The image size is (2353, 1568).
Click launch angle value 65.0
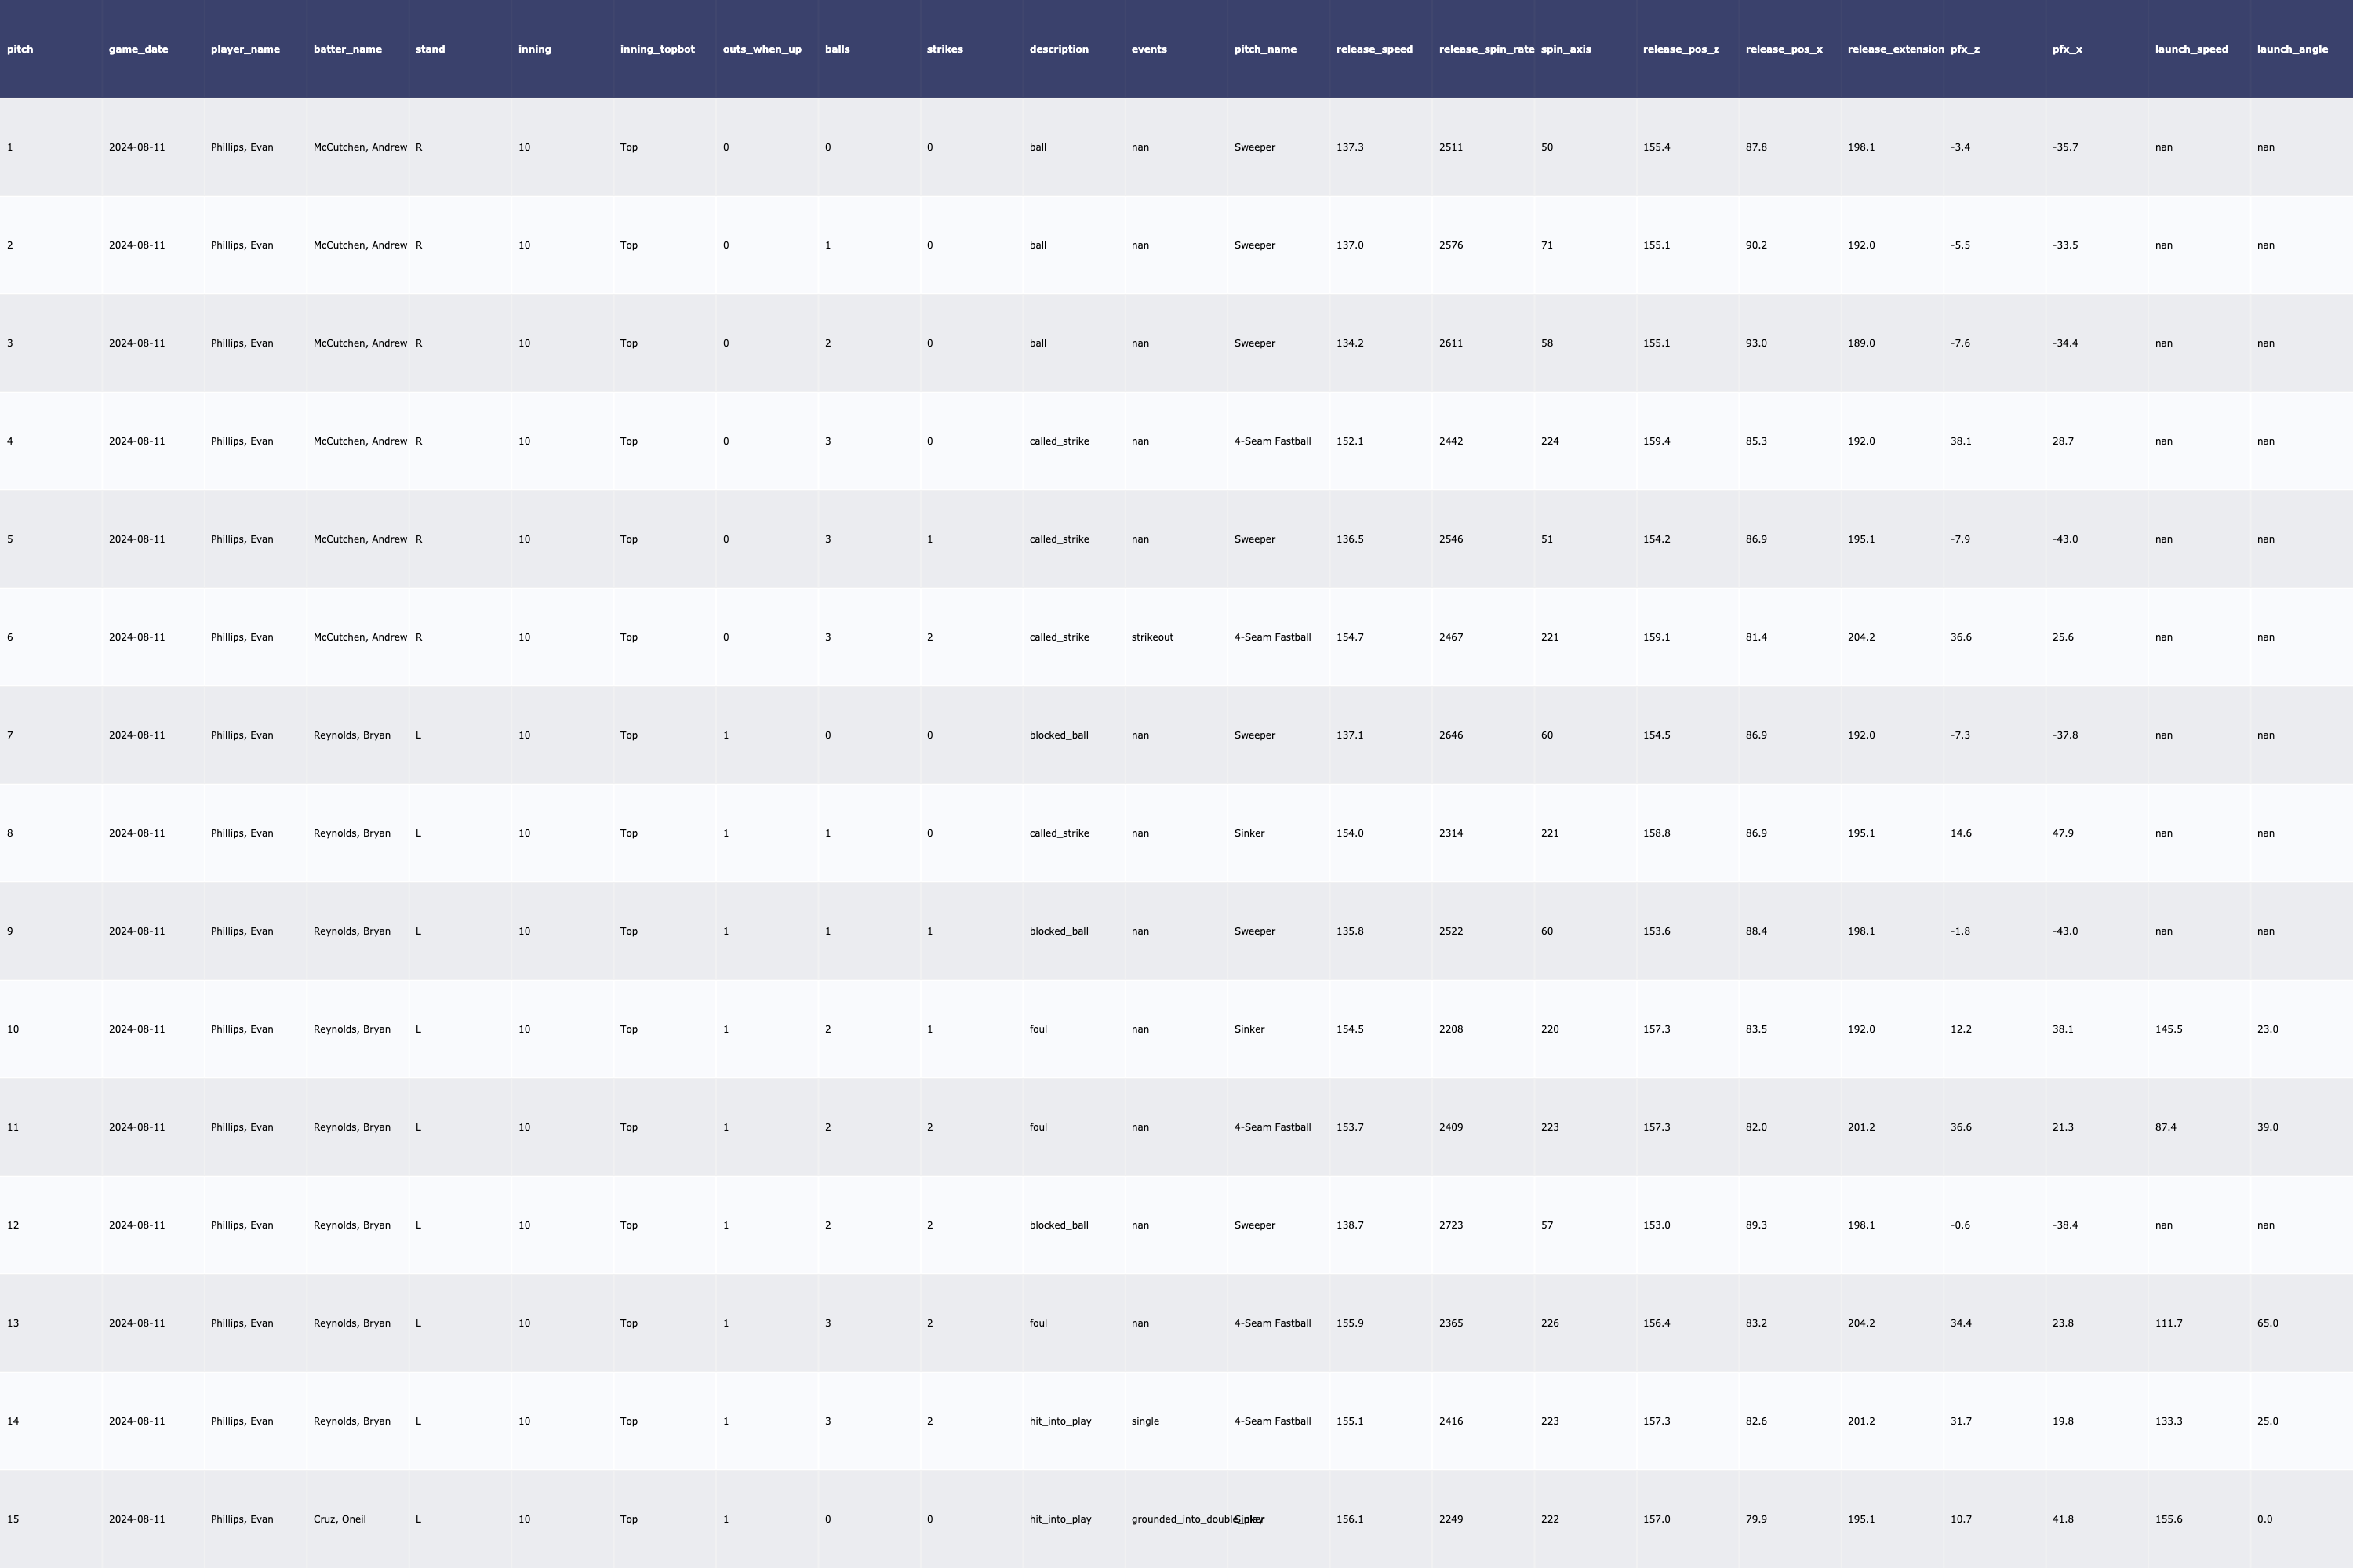(2267, 1323)
